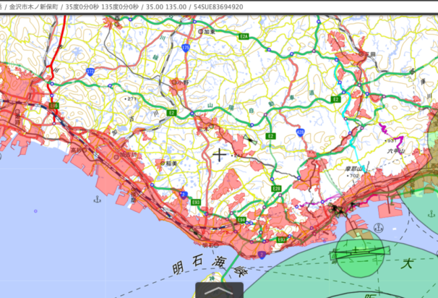Click the decimal coordinates 35.00 135.00
The width and height of the screenshot is (438, 298).
(x=166, y=7)
